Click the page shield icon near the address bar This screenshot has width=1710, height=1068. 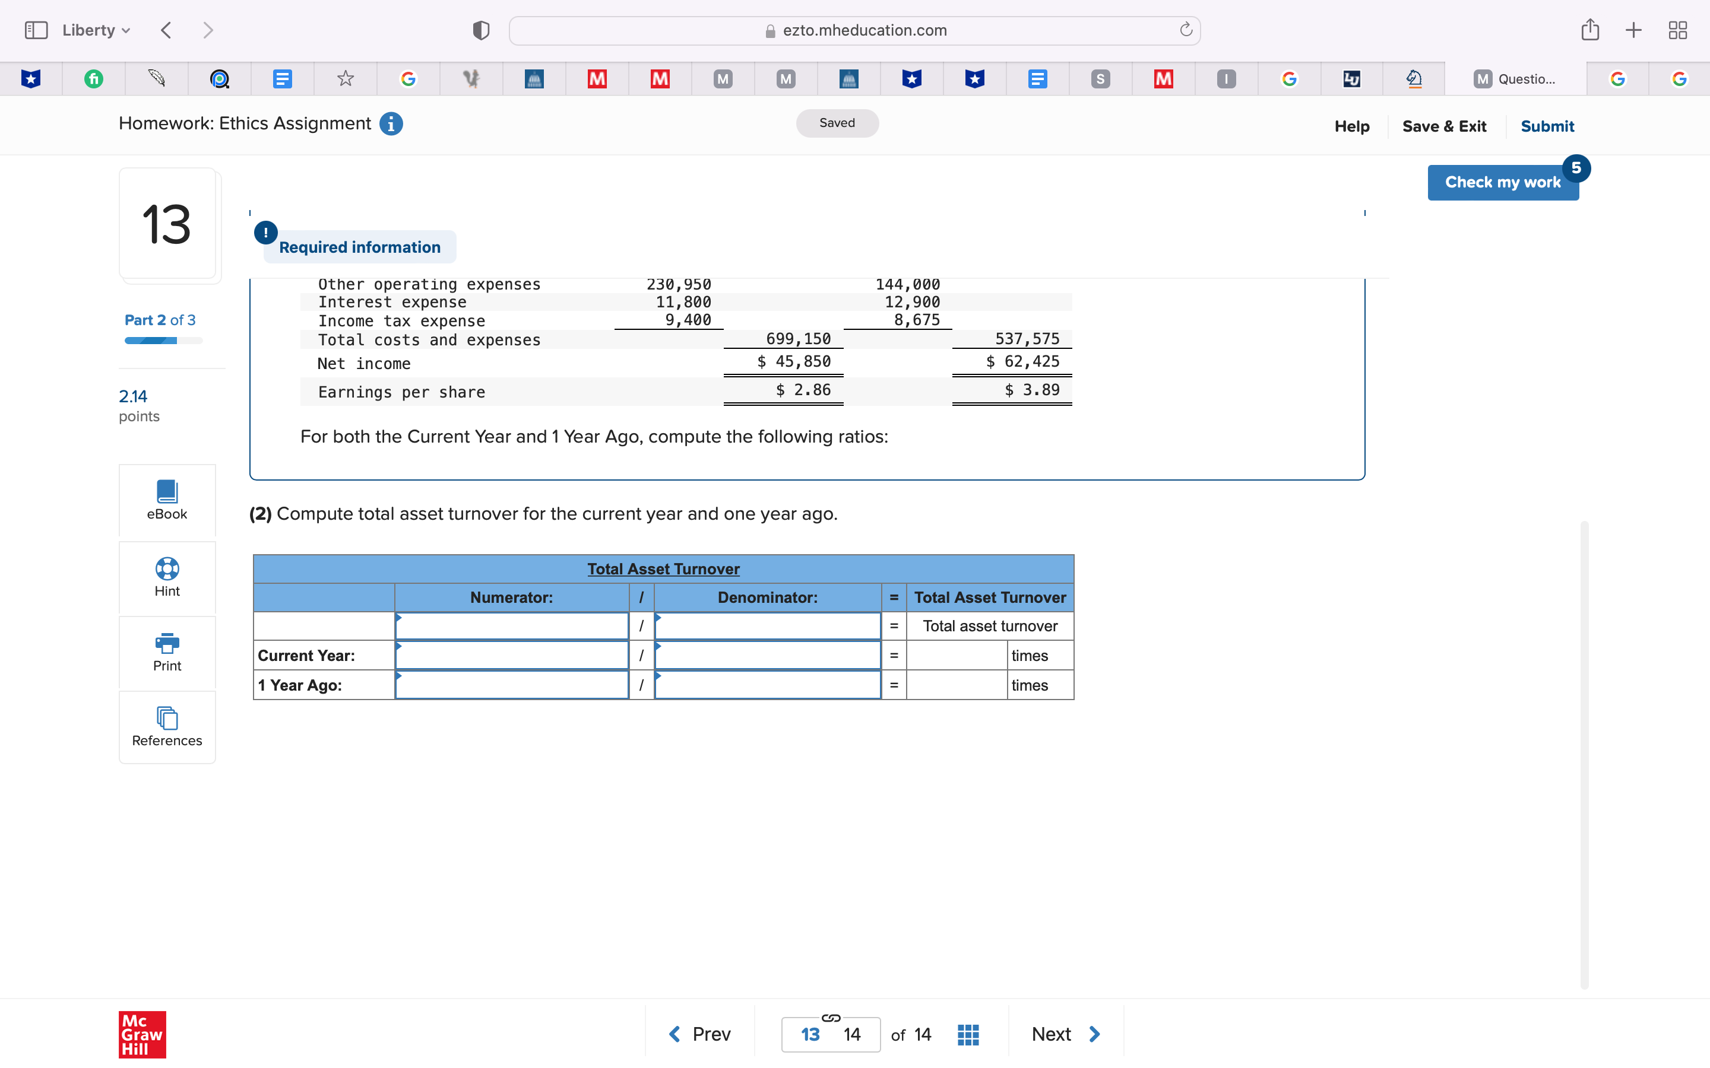pos(480,30)
